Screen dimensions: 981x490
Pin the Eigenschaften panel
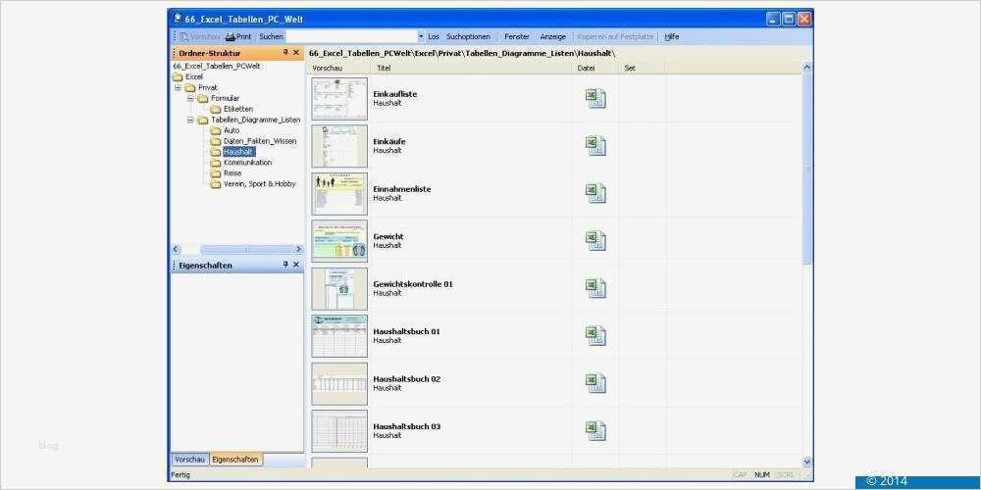pos(285,265)
